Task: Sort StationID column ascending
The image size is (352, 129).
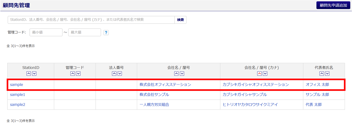Action: [x=28, y=73]
